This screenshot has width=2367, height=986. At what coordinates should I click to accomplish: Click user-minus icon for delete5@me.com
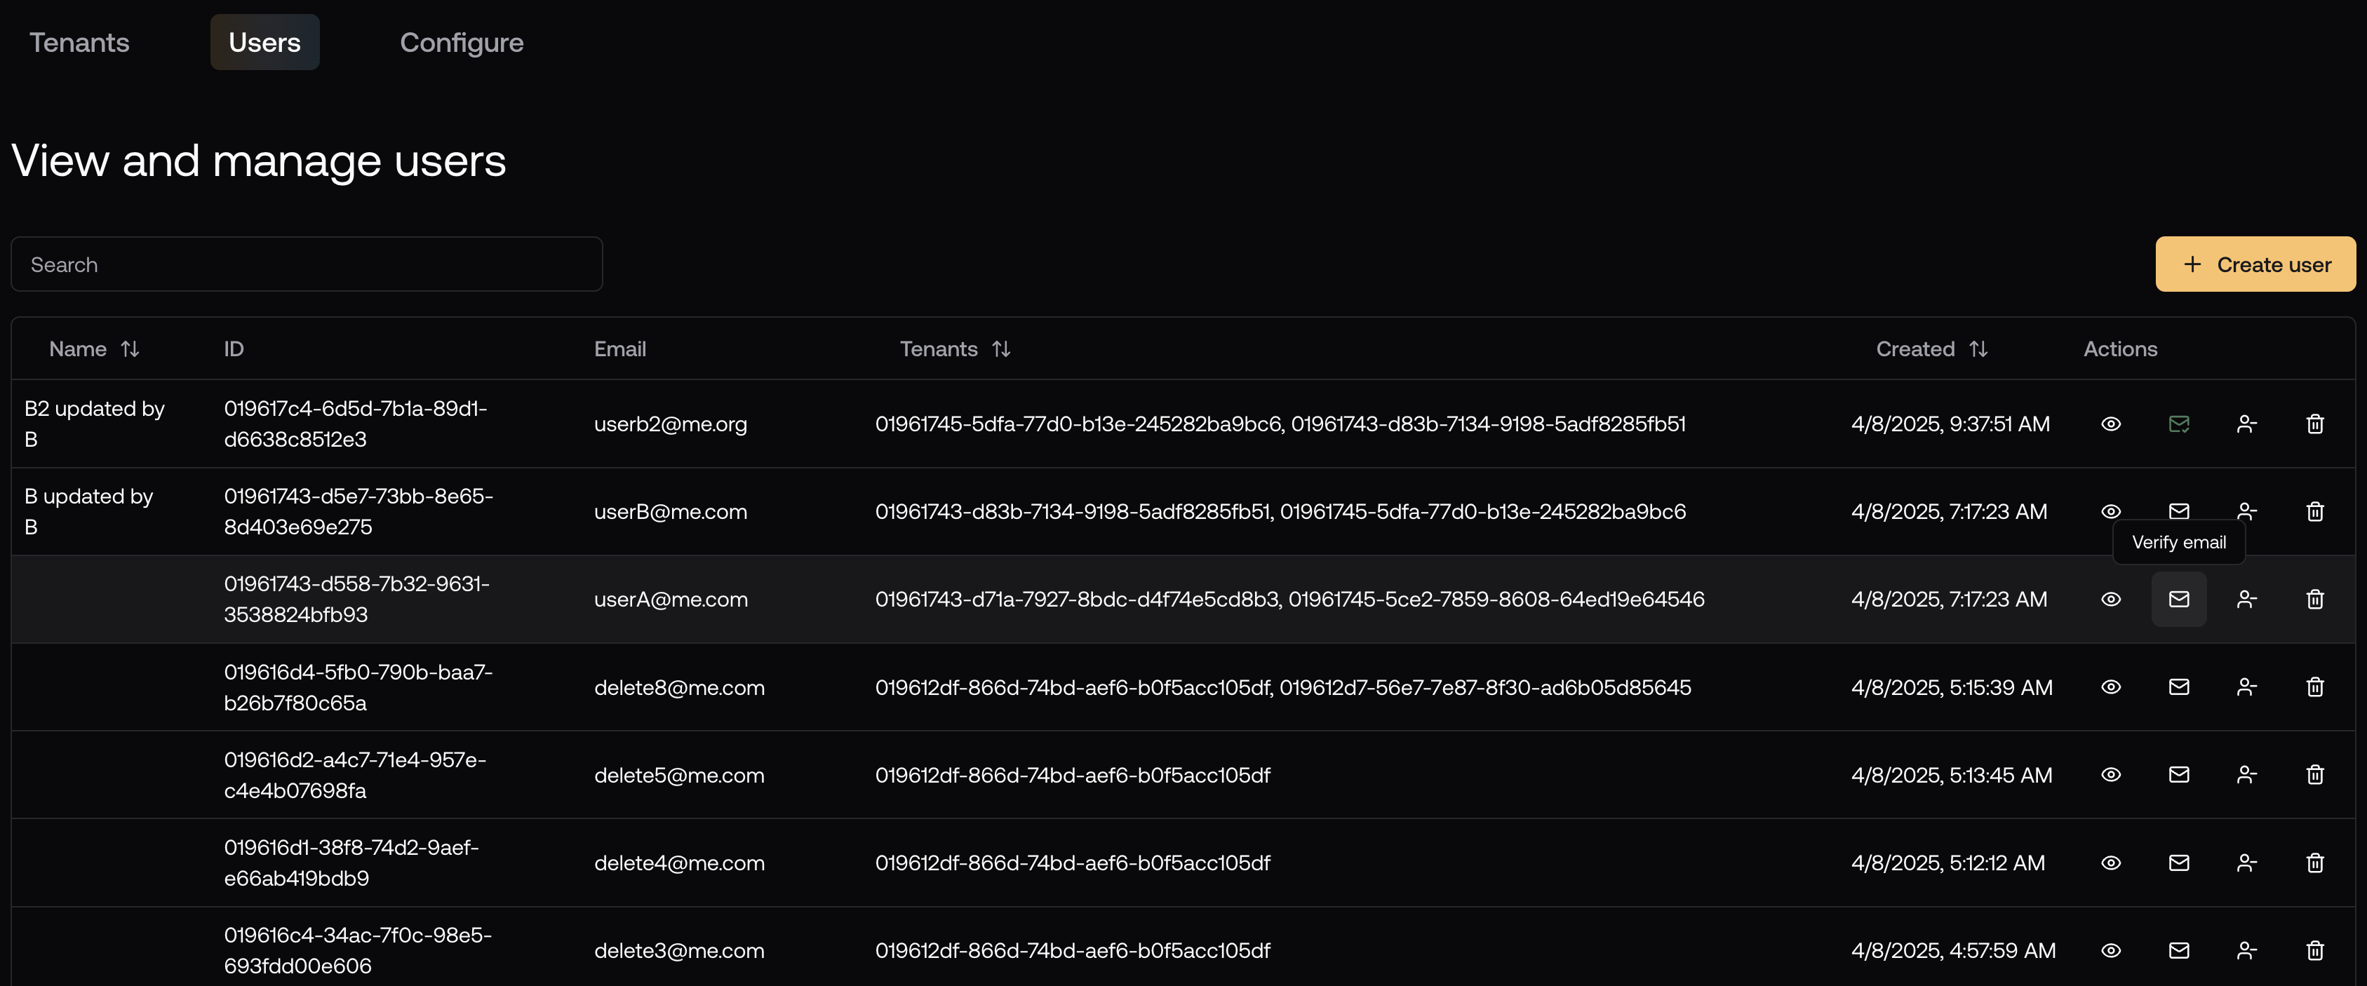(x=2246, y=775)
